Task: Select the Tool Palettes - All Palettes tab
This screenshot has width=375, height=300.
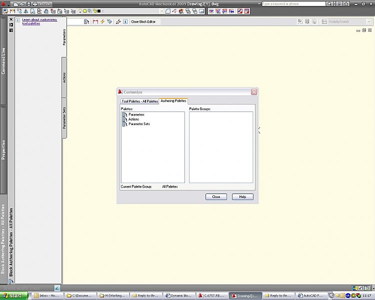Action: 140,101
